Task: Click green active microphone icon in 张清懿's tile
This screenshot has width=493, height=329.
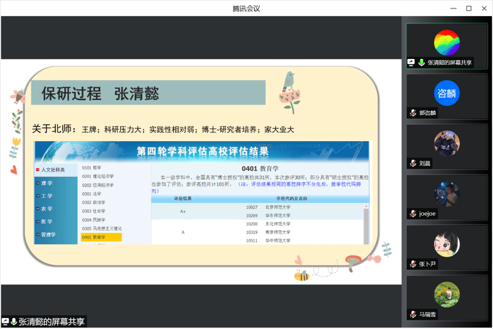Action: pyautogui.click(x=421, y=63)
